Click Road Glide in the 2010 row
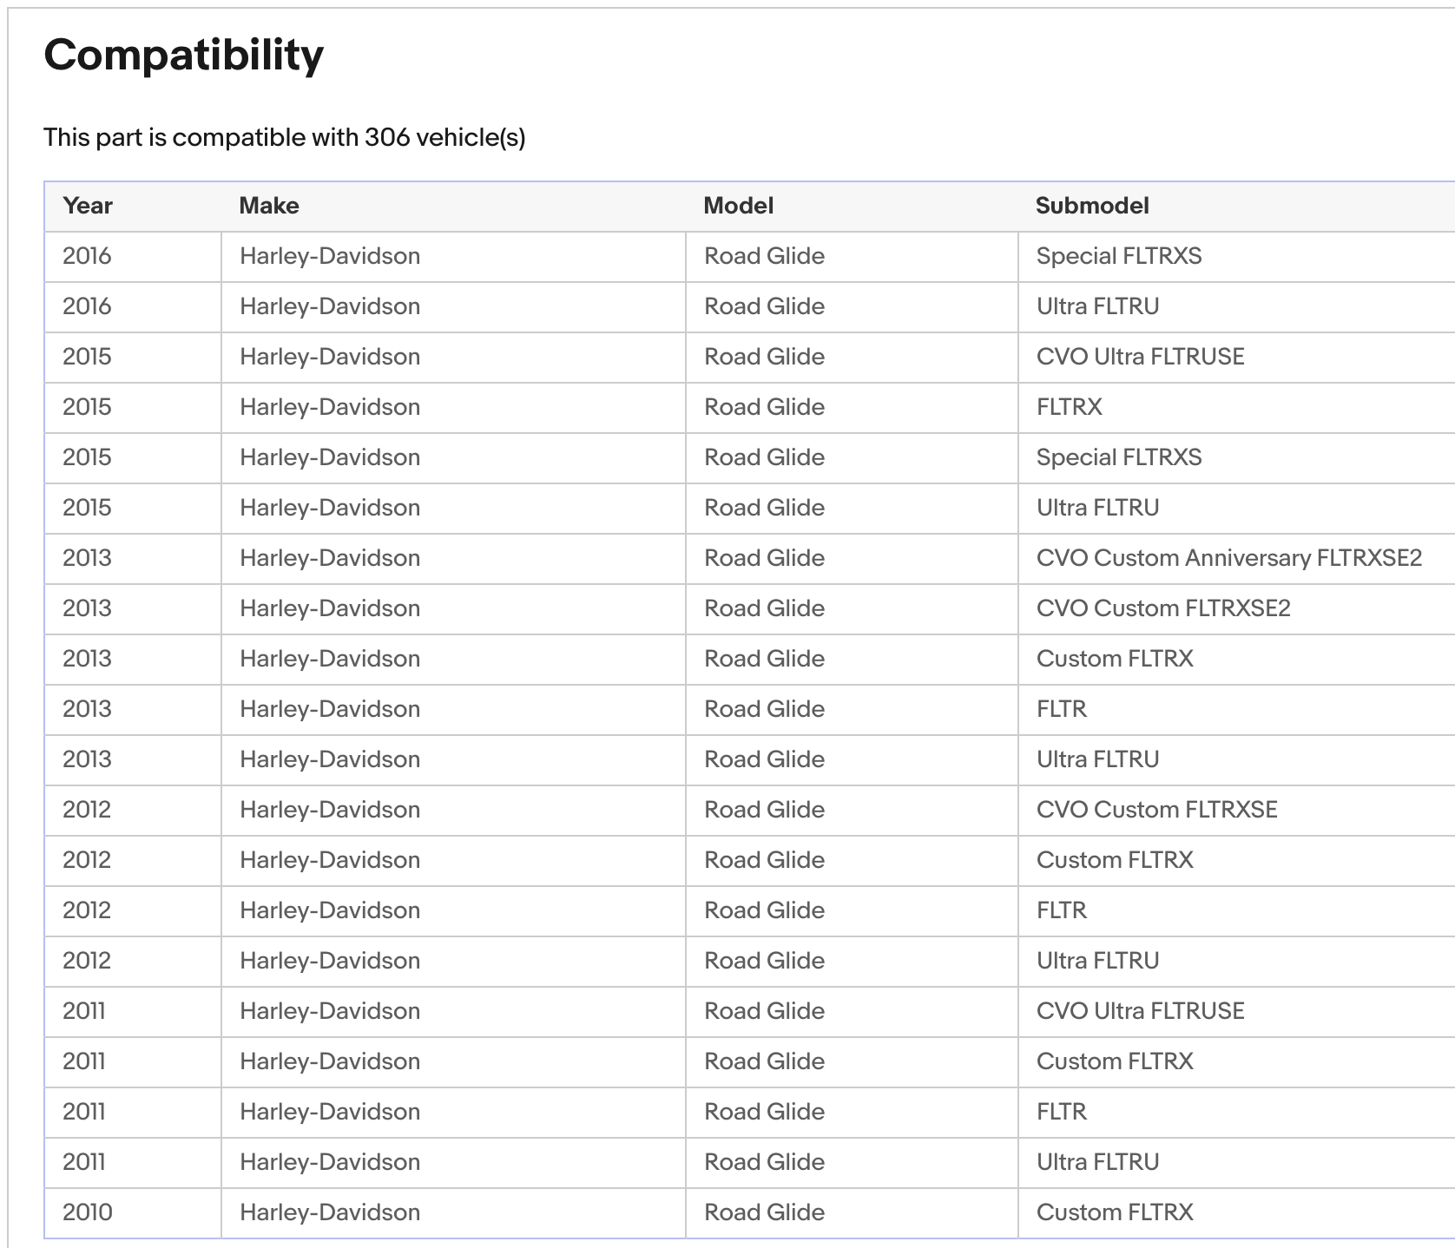Viewport: 1455px width, 1248px height. pos(764,1212)
